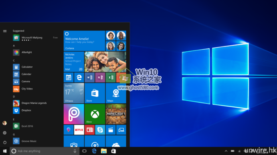Open the Mail tile showing 20
This screenshot has width=277, height=155.
point(74,62)
